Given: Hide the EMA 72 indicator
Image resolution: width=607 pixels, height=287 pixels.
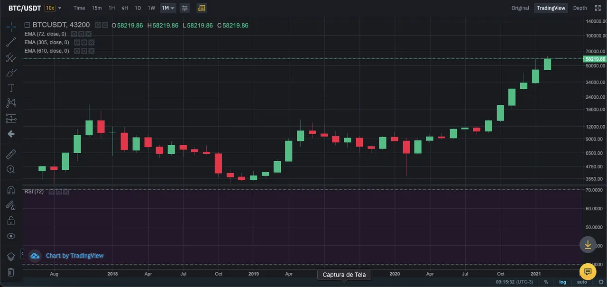Looking at the screenshot, I should click(75, 34).
